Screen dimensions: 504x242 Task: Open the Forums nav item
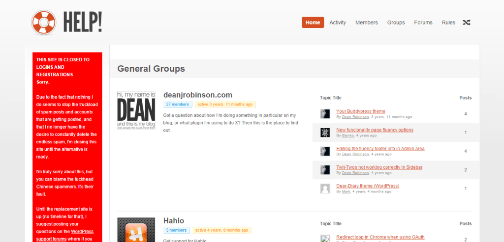click(x=423, y=23)
